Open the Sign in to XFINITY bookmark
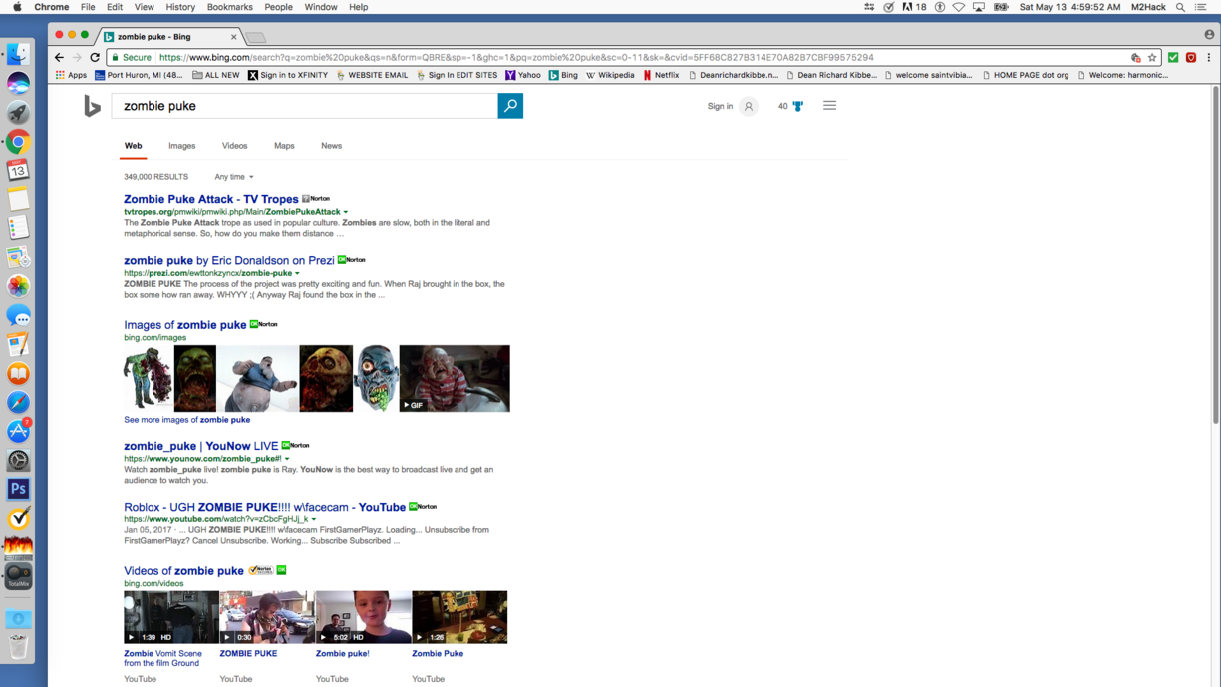 pyautogui.click(x=288, y=75)
